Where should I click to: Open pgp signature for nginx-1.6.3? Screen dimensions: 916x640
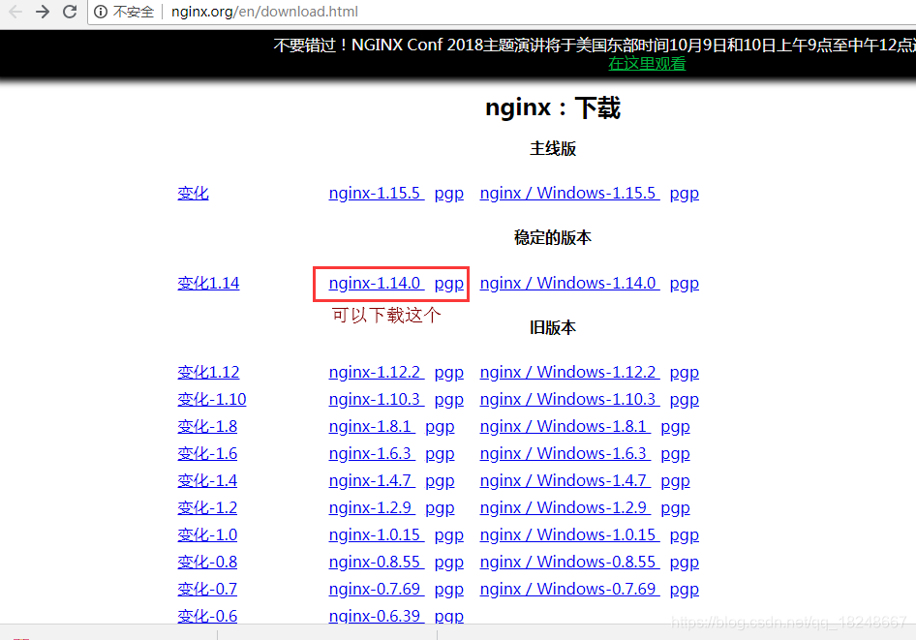point(440,454)
